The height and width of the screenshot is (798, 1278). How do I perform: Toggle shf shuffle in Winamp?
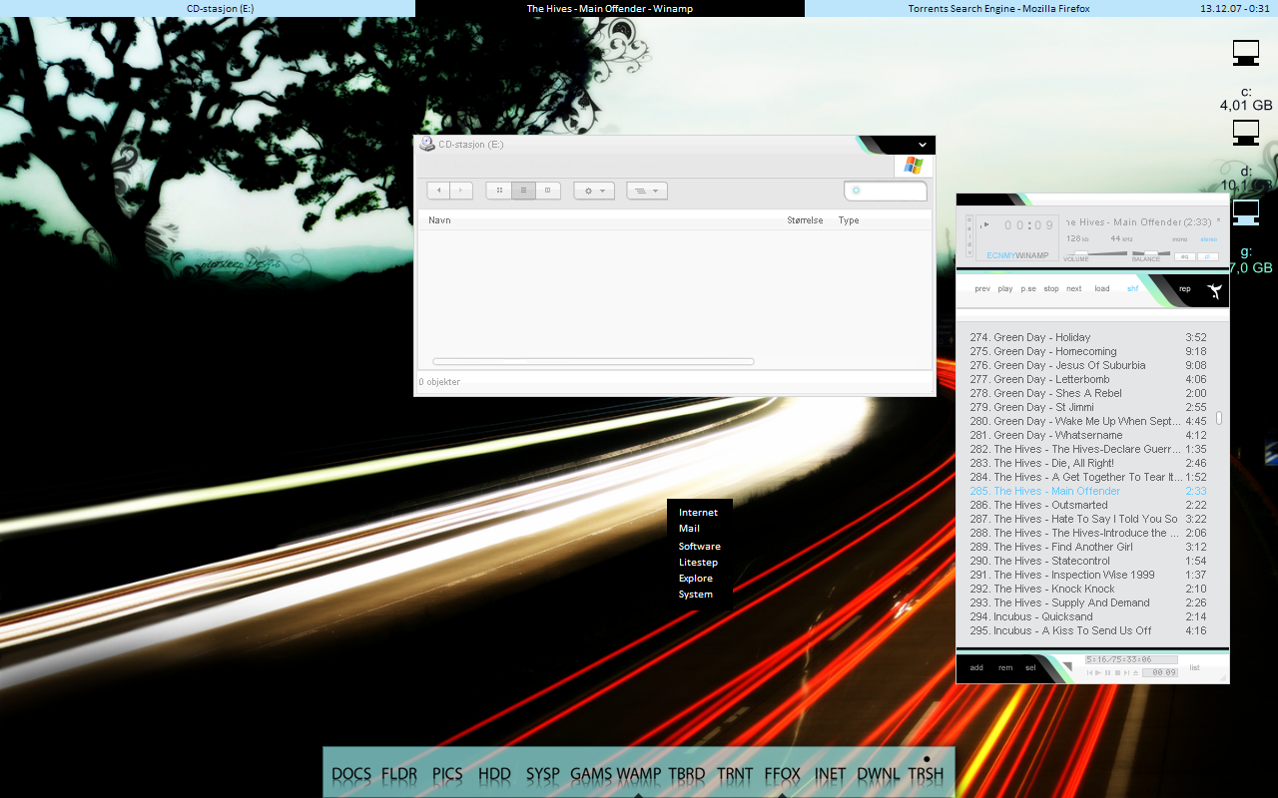point(1133,289)
